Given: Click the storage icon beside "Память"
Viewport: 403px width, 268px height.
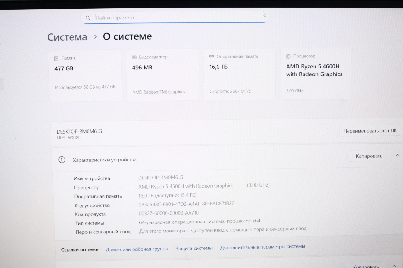Looking at the screenshot, I should pos(56,58).
